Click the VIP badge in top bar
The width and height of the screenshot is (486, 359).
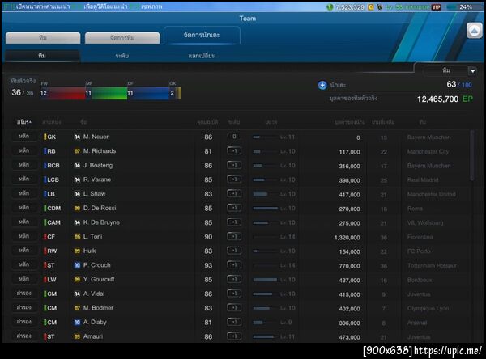coord(436,6)
